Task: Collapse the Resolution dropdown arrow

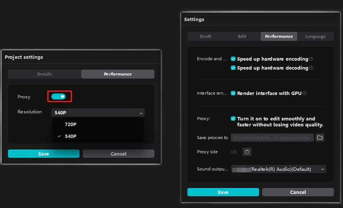Action: point(141,113)
